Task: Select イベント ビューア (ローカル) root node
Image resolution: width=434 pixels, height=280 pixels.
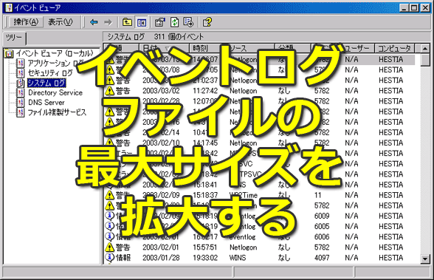Action: click(x=55, y=53)
